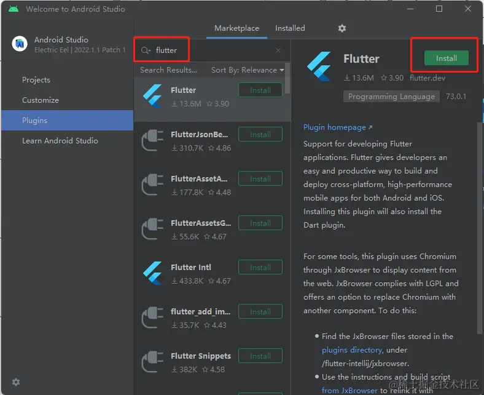484x395 pixels.
Task: Click the Search Results... label
Action: [168, 70]
